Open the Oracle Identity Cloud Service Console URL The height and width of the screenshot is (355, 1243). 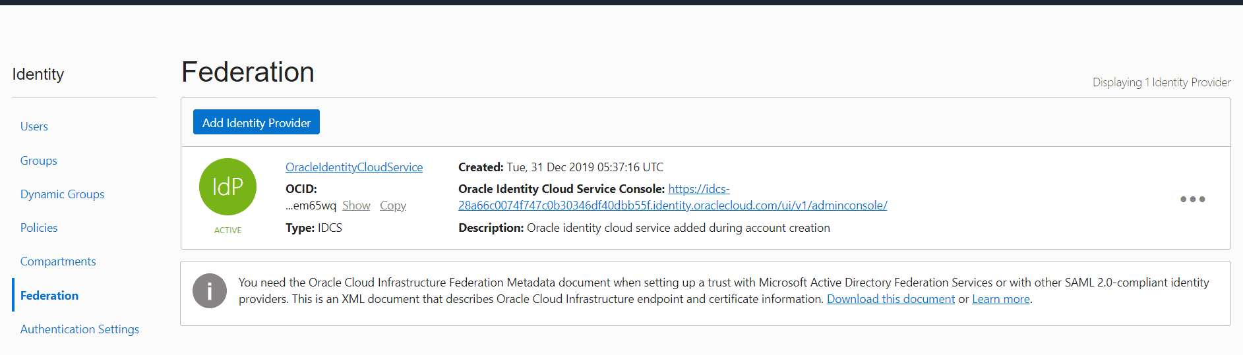[x=673, y=198]
